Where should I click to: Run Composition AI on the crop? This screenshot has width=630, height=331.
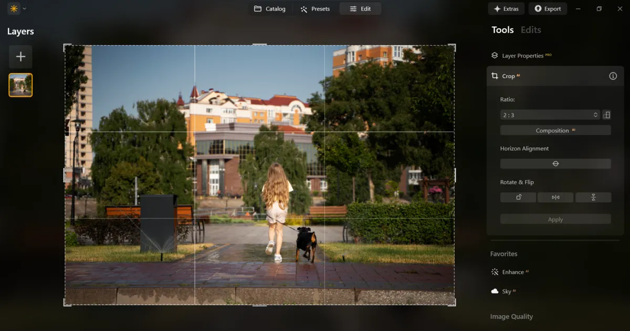(x=555, y=130)
